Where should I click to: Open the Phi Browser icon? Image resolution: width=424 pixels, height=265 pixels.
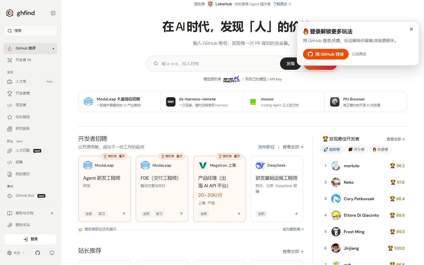point(335,102)
